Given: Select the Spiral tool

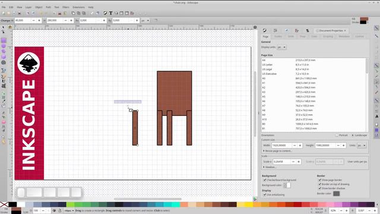Looking at the screenshot, I should 4,62.
